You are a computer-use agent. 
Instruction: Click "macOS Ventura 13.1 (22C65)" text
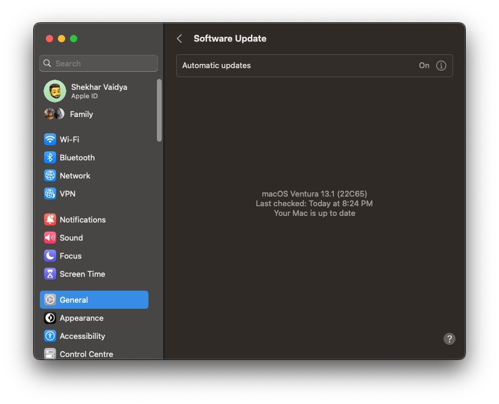point(314,194)
